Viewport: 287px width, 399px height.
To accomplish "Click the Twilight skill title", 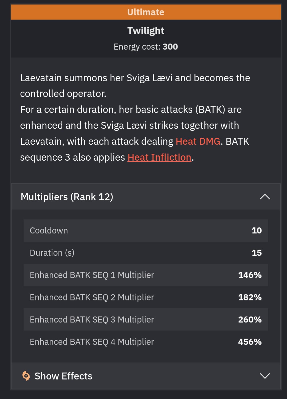I will click(146, 30).
